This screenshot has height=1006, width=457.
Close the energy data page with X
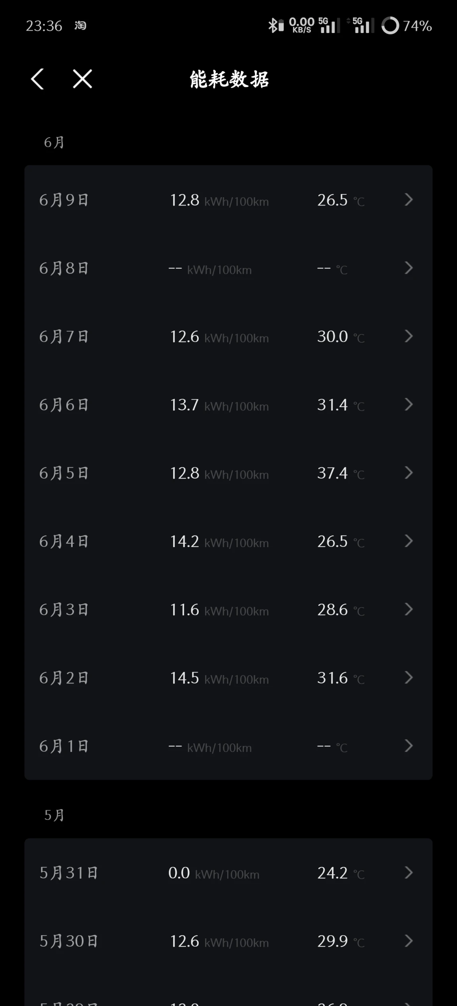pyautogui.click(x=83, y=79)
